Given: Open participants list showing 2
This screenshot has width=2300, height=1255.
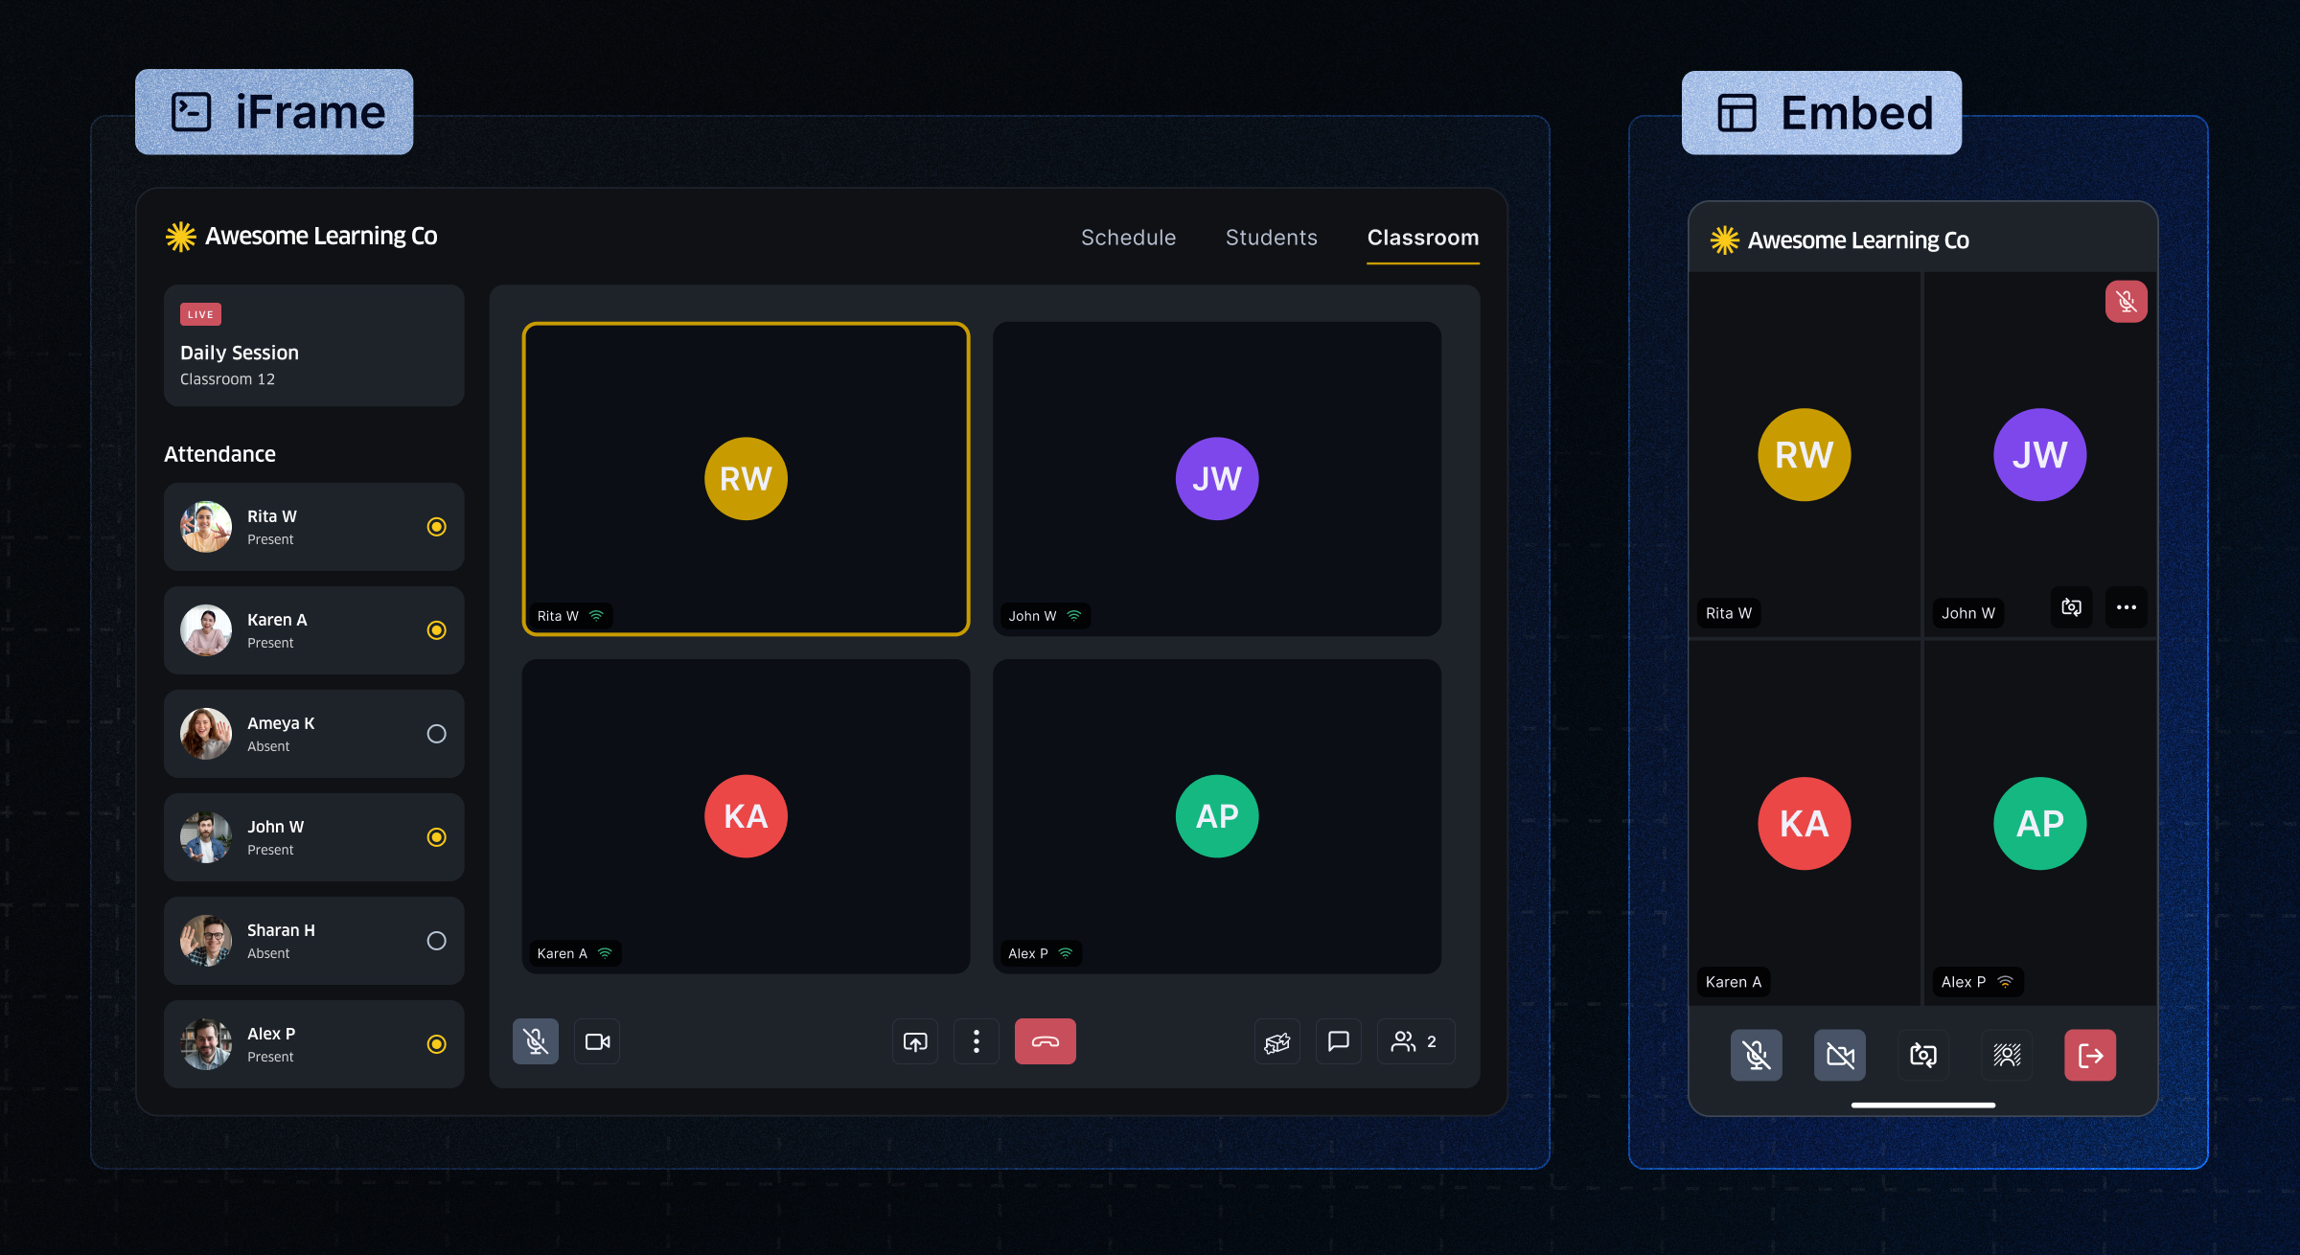Looking at the screenshot, I should point(1415,1041).
